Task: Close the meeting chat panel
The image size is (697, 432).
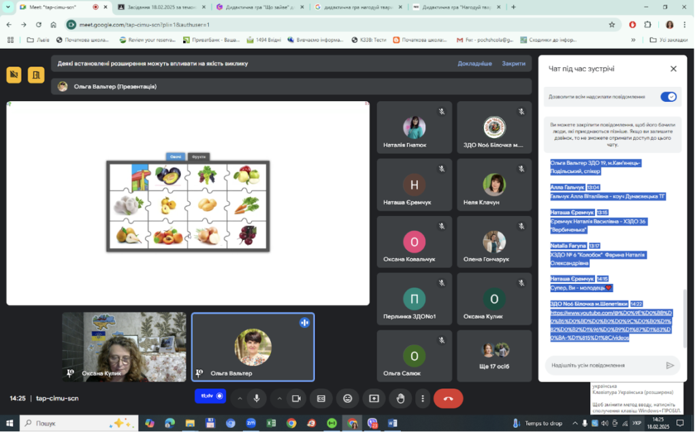Action: 673,69
